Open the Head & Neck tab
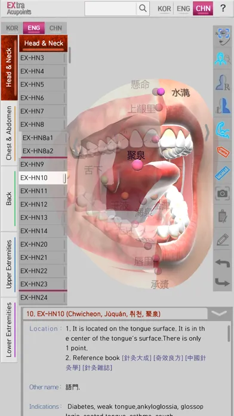The width and height of the screenshot is (234, 416). point(10,68)
